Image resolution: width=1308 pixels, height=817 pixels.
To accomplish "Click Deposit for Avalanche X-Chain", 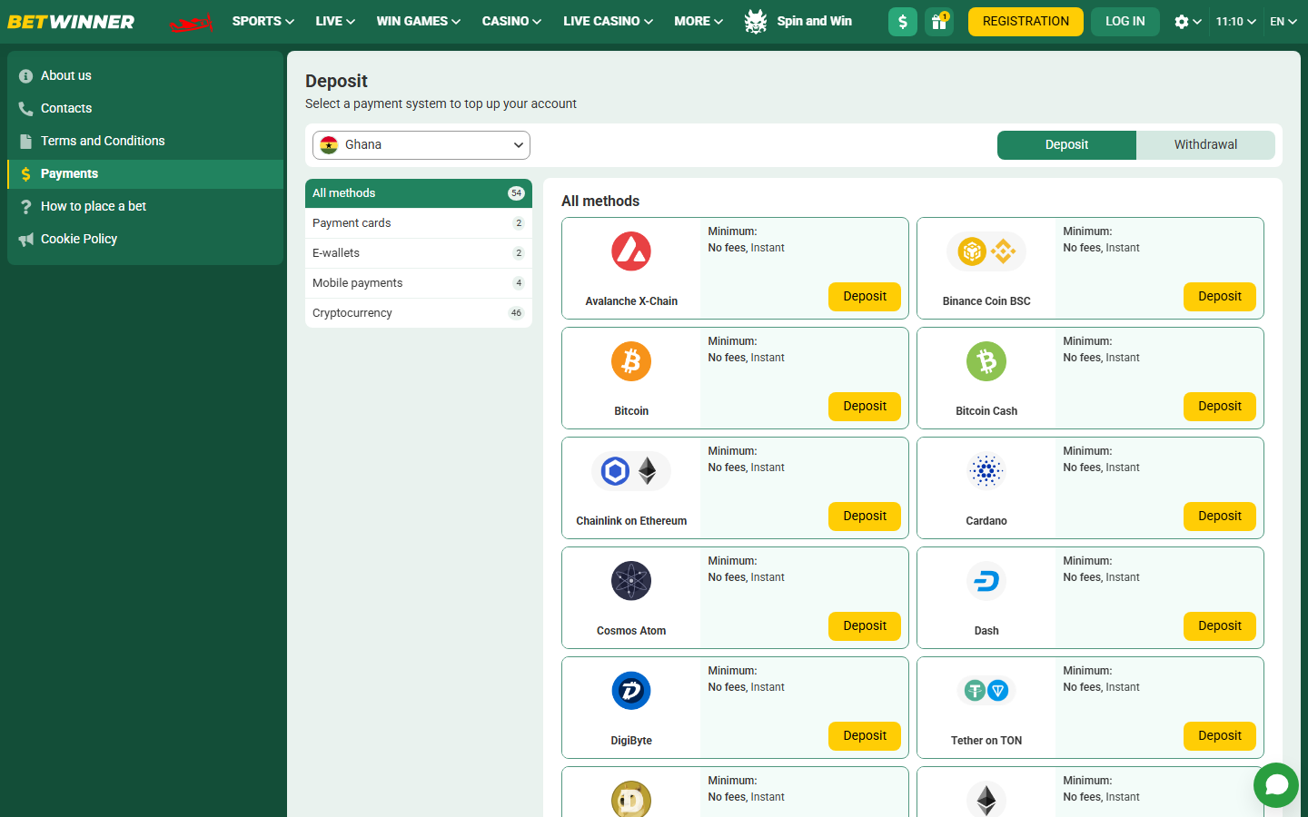I will (865, 297).
